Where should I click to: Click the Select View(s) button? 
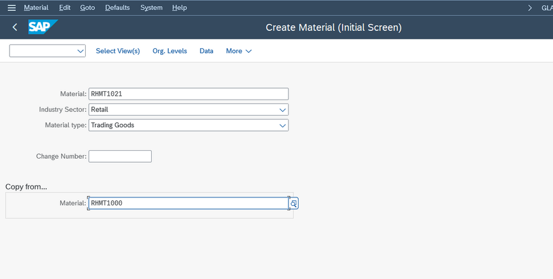pyautogui.click(x=118, y=51)
